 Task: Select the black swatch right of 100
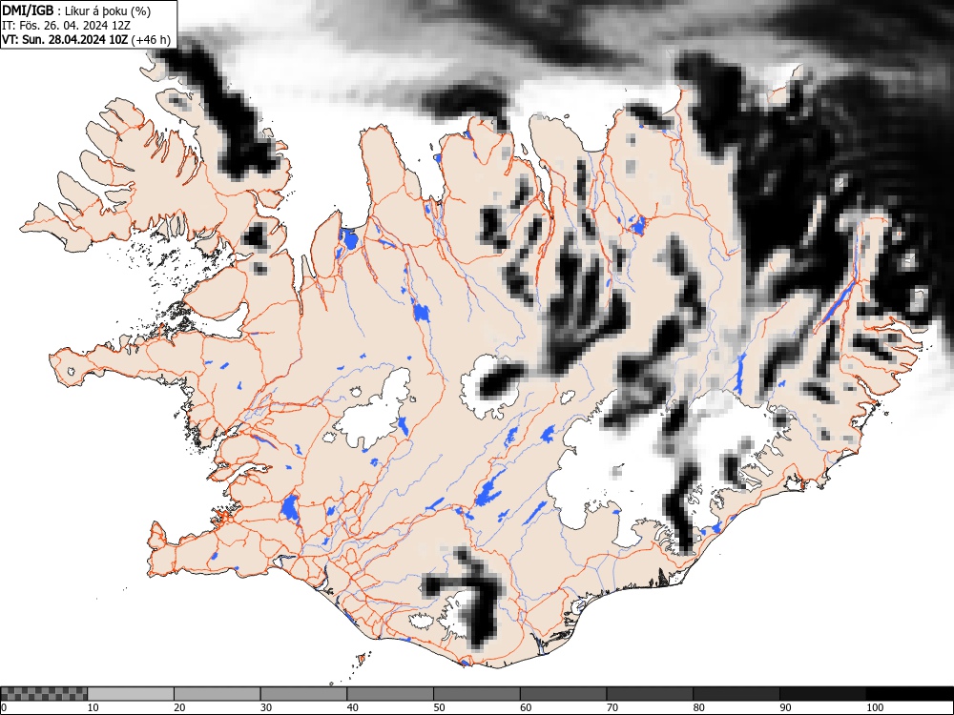click(x=909, y=694)
